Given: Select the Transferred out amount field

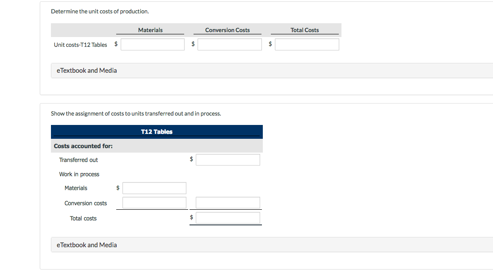Looking at the screenshot, I should coord(228,159).
